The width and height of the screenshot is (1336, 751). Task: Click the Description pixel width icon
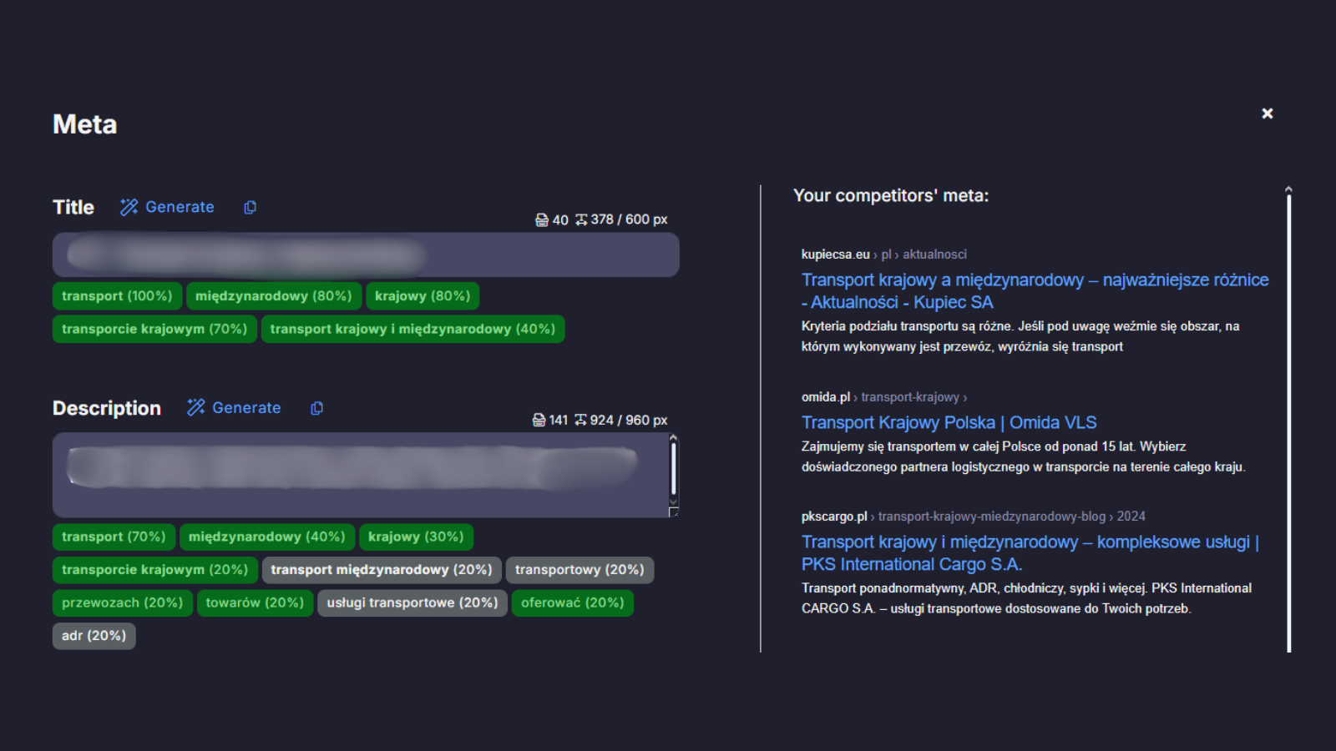[580, 420]
